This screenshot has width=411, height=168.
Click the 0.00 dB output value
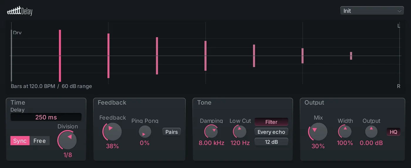[371, 143]
